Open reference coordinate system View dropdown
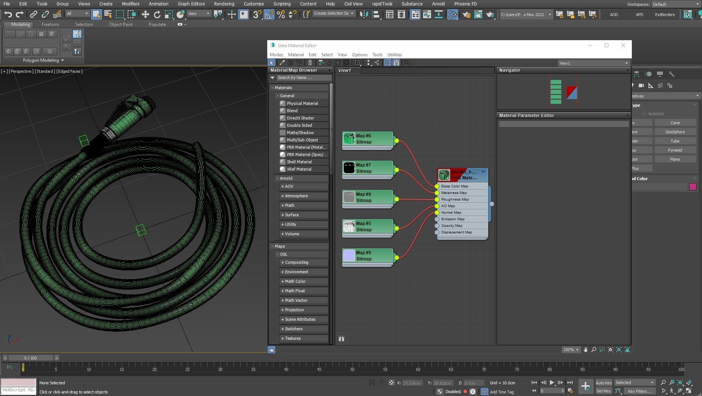Viewport: 702px width, 396px height. pyautogui.click(x=199, y=14)
